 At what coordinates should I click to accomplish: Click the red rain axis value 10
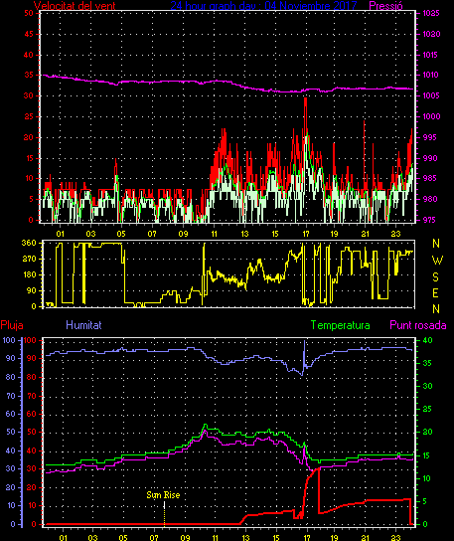click(x=32, y=505)
